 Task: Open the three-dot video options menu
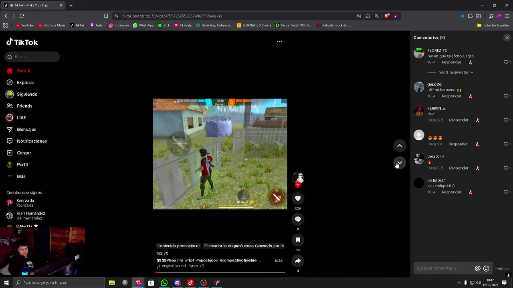280,41
